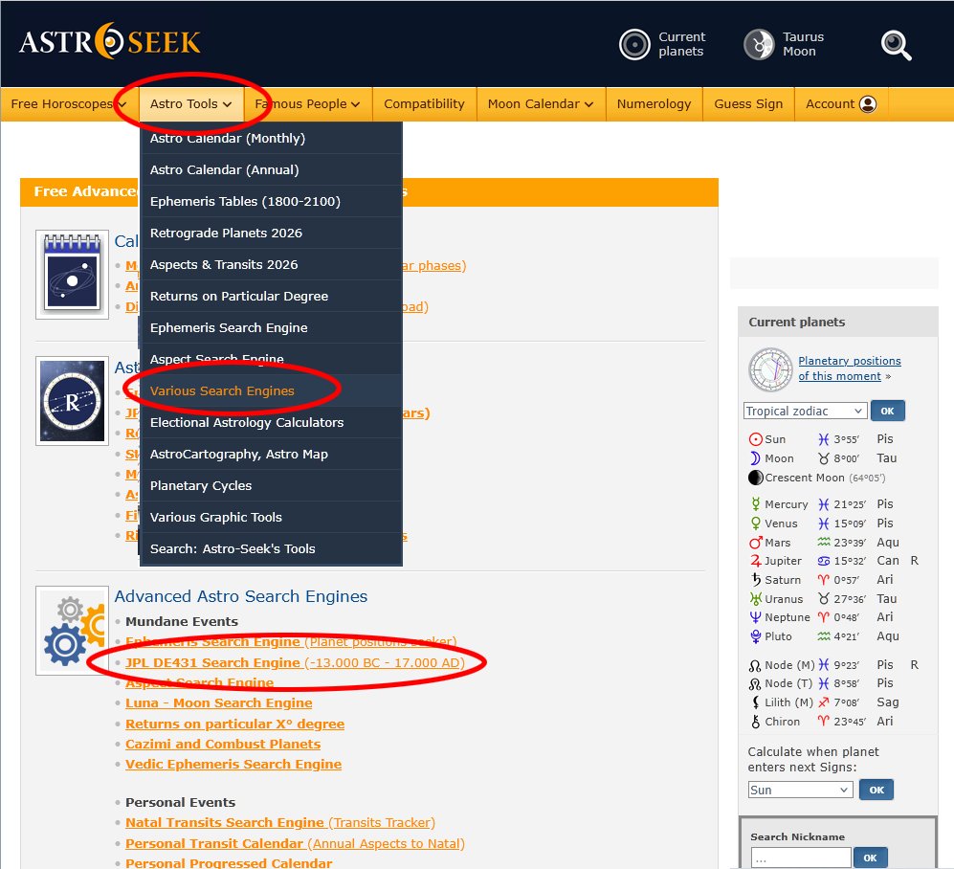Click the Sun symbol in planets list
Viewport: 954px width, 869px height.
click(x=756, y=439)
